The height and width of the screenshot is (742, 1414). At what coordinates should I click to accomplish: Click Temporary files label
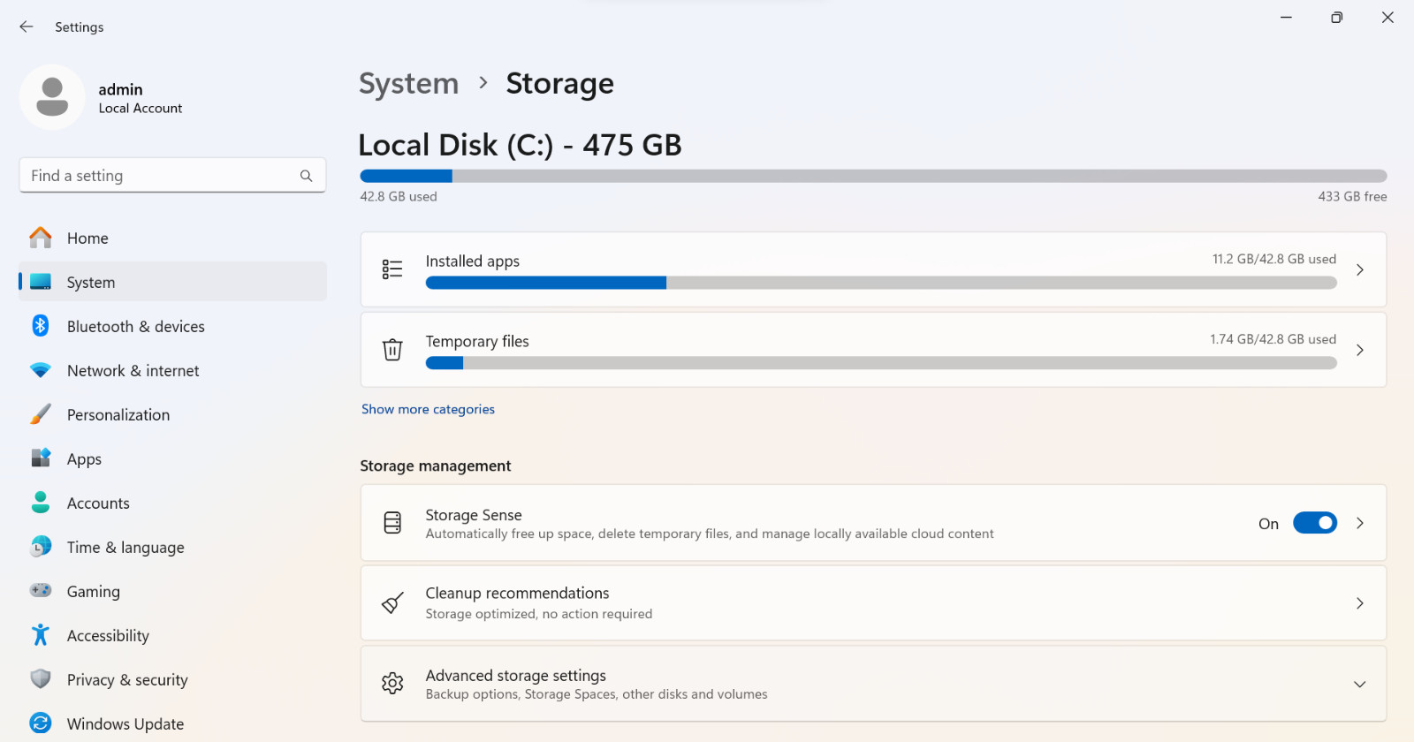[477, 341]
